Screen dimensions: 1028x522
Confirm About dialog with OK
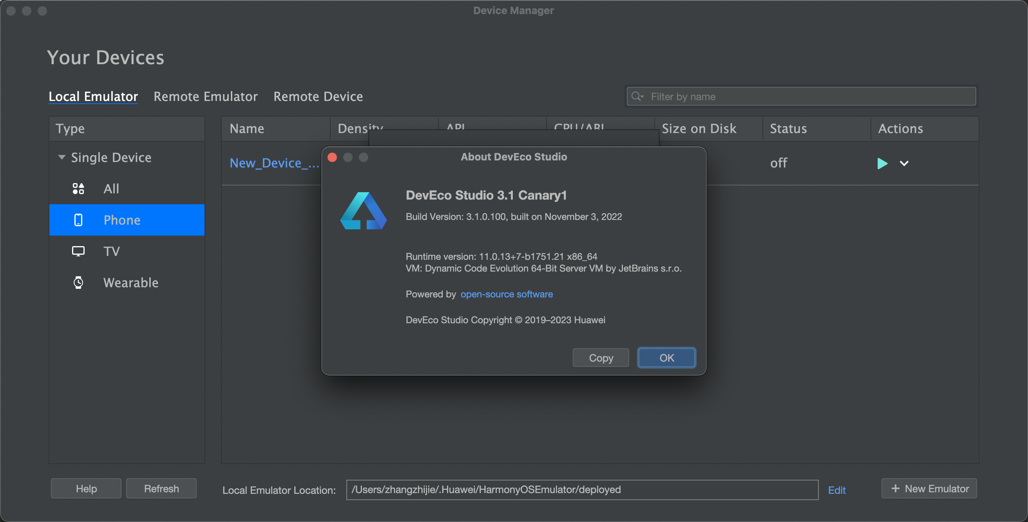666,358
